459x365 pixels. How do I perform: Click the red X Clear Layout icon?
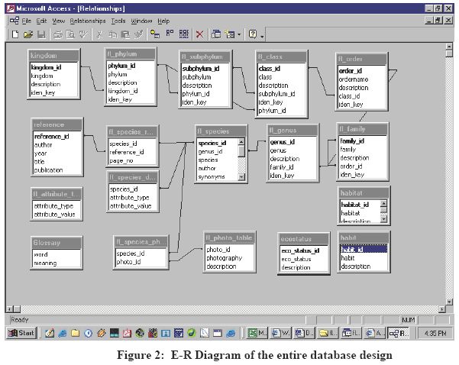(200, 34)
